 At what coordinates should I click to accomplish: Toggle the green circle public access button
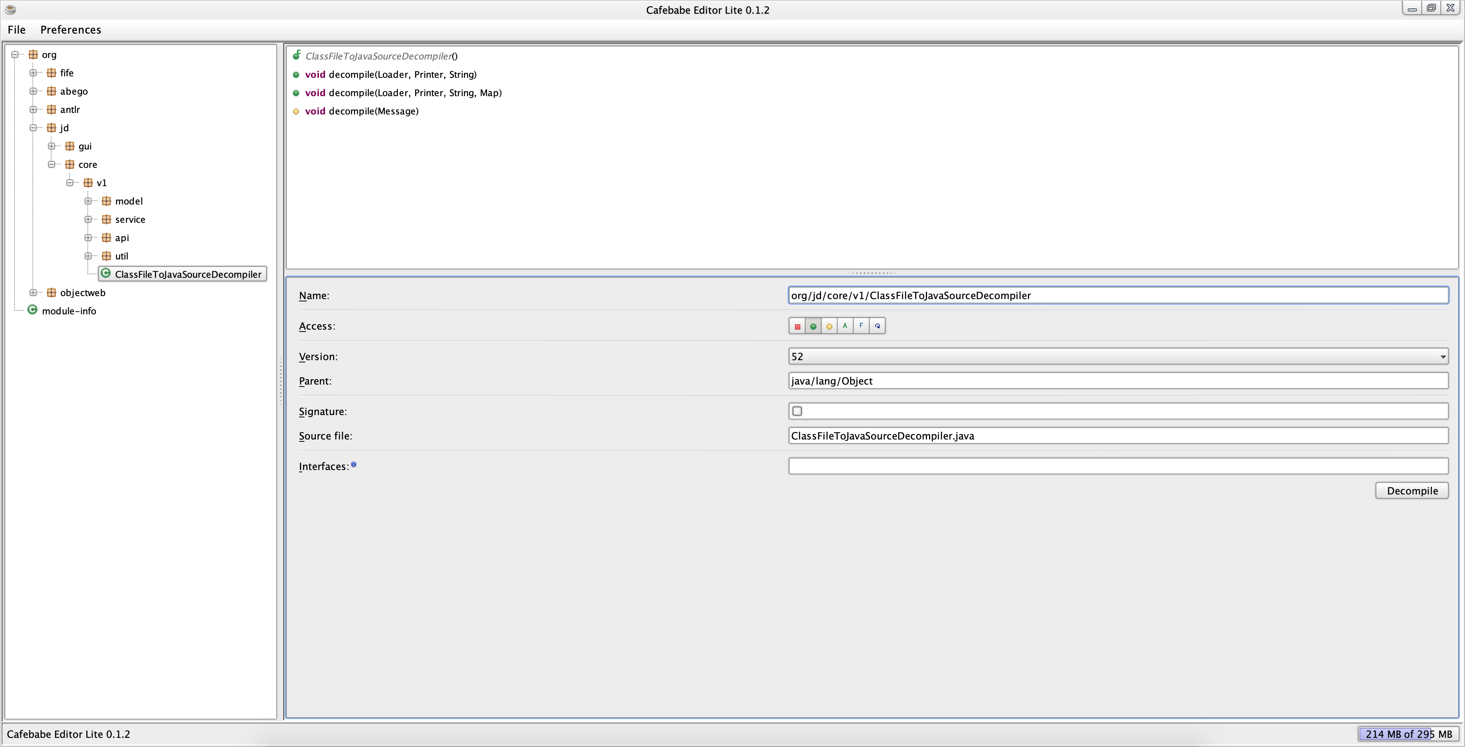pyautogui.click(x=813, y=326)
